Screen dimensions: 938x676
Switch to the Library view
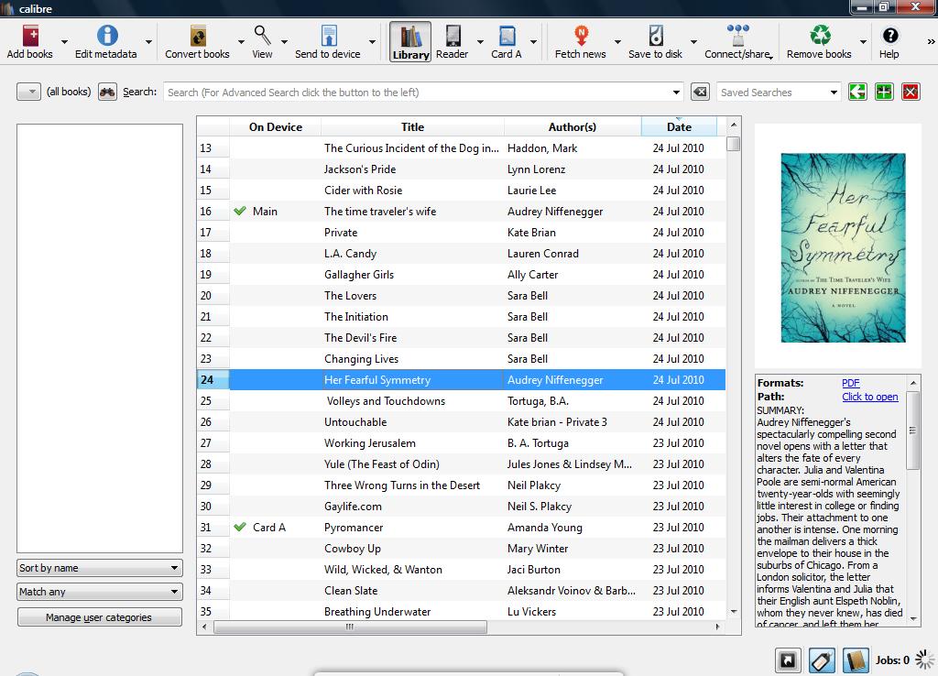(410, 42)
